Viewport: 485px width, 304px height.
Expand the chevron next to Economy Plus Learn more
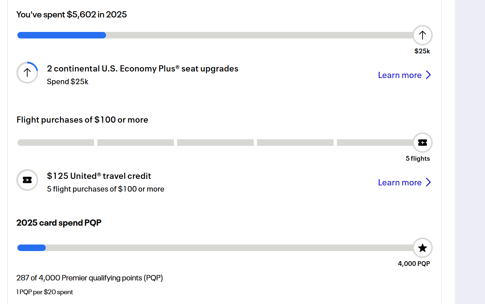[428, 75]
